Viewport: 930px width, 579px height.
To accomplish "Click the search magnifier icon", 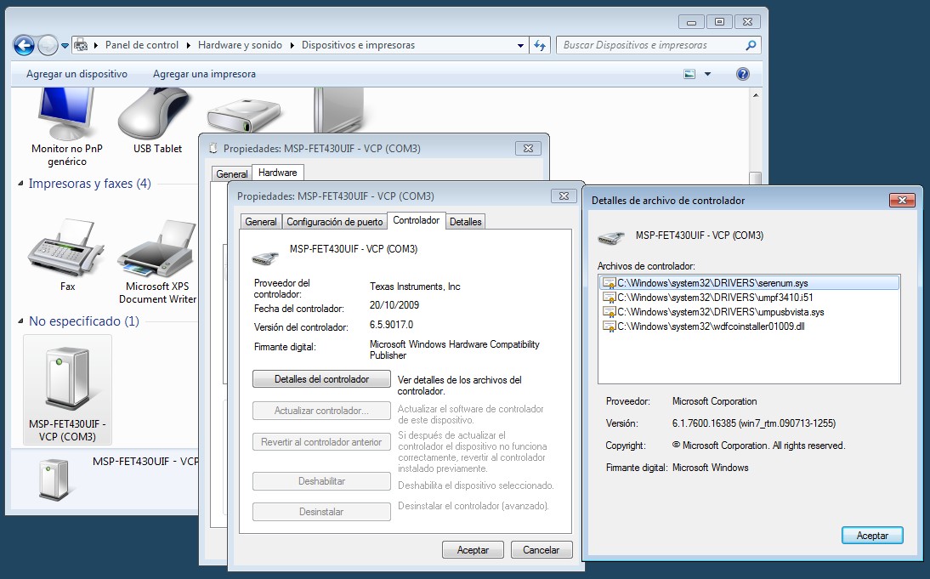I will tap(751, 45).
